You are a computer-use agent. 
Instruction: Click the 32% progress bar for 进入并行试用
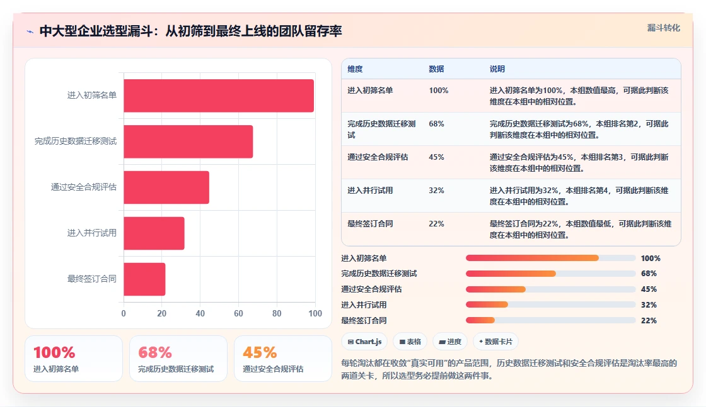pos(551,305)
